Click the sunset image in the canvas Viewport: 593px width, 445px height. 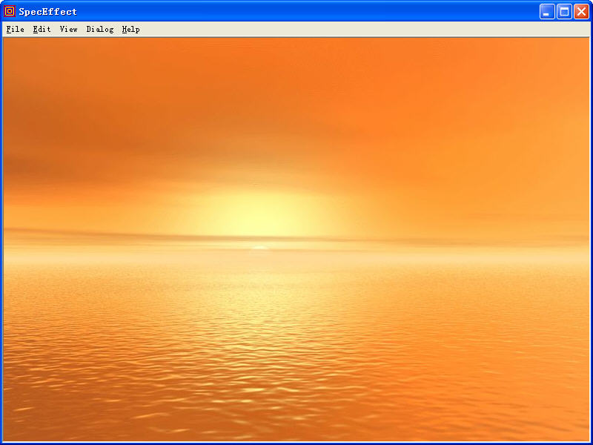coord(296,240)
